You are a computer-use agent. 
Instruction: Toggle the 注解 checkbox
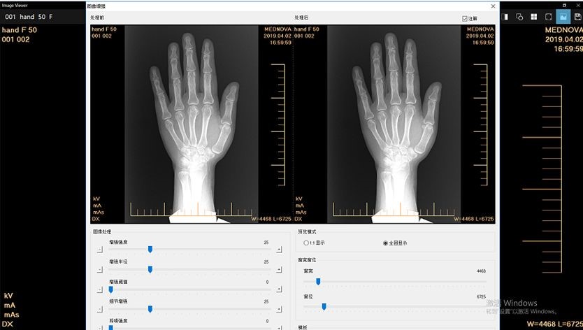pos(465,18)
